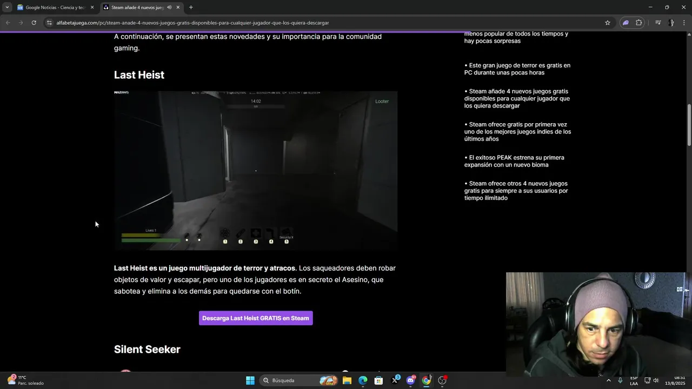692x389 pixels.
Task: Open a new browser tab
Action: pyautogui.click(x=191, y=8)
